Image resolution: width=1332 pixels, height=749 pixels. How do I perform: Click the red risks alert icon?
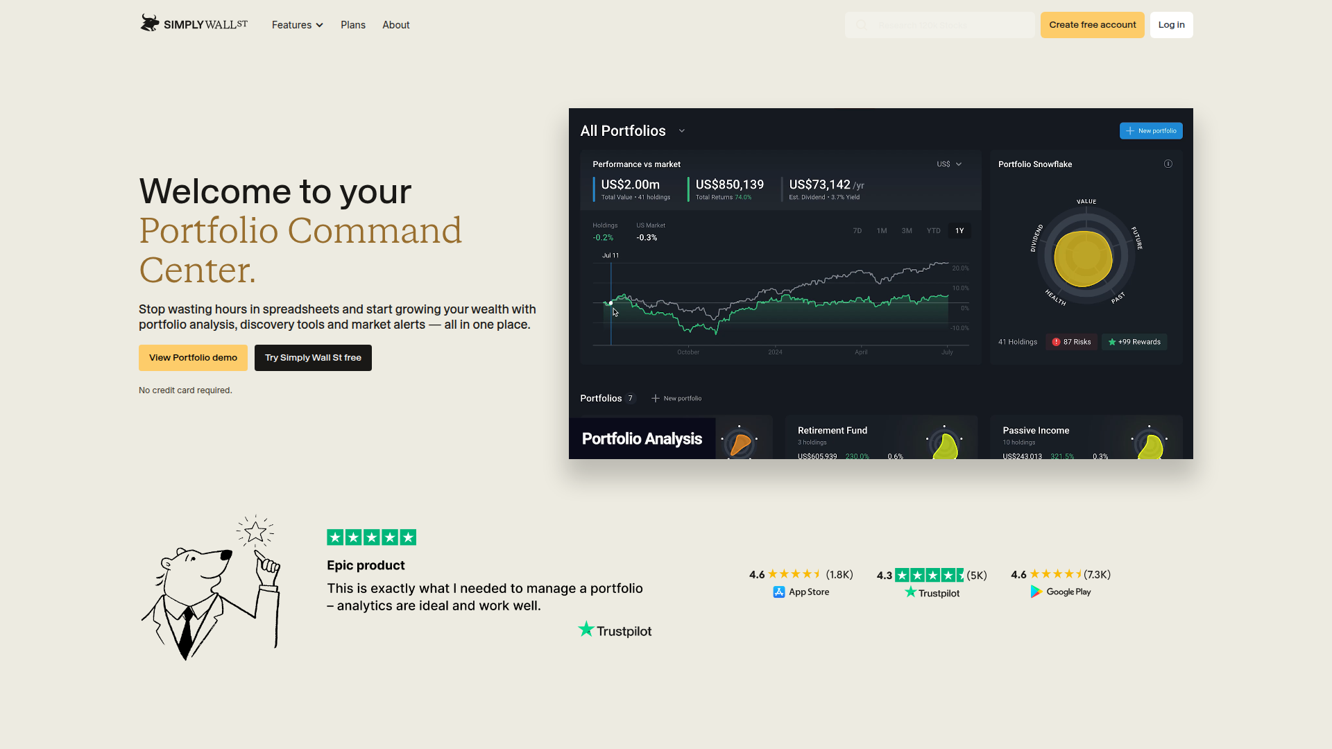[x=1056, y=342]
